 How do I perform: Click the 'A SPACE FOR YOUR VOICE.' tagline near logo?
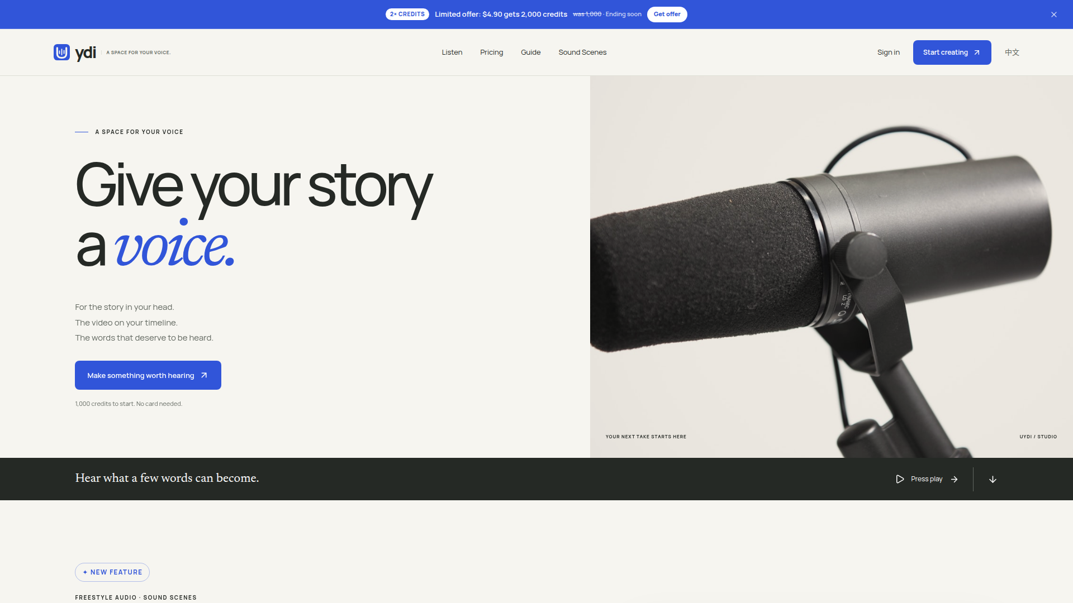click(x=139, y=52)
